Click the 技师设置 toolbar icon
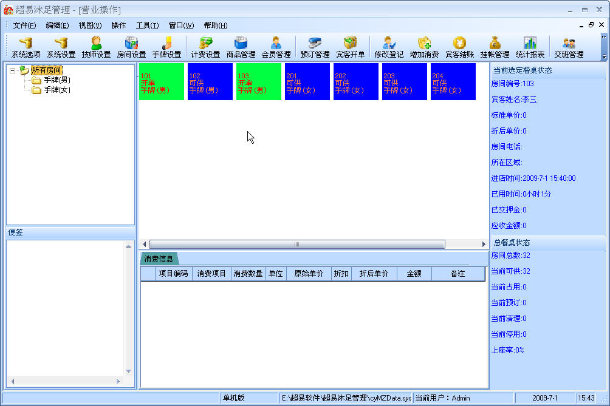Image resolution: width=610 pixels, height=406 pixels. coord(96,47)
